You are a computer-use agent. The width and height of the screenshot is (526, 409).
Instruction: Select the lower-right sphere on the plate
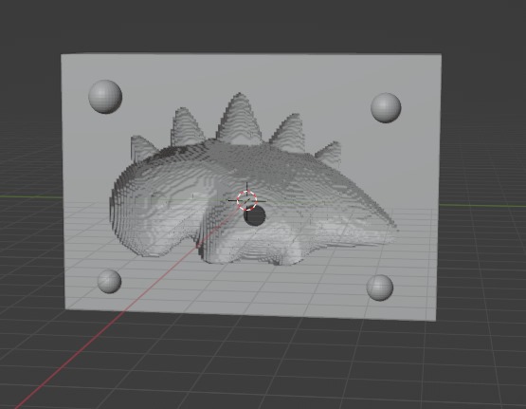pos(380,288)
